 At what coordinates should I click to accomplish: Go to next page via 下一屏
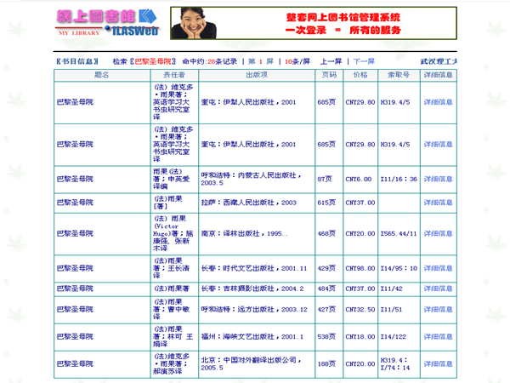(364, 61)
